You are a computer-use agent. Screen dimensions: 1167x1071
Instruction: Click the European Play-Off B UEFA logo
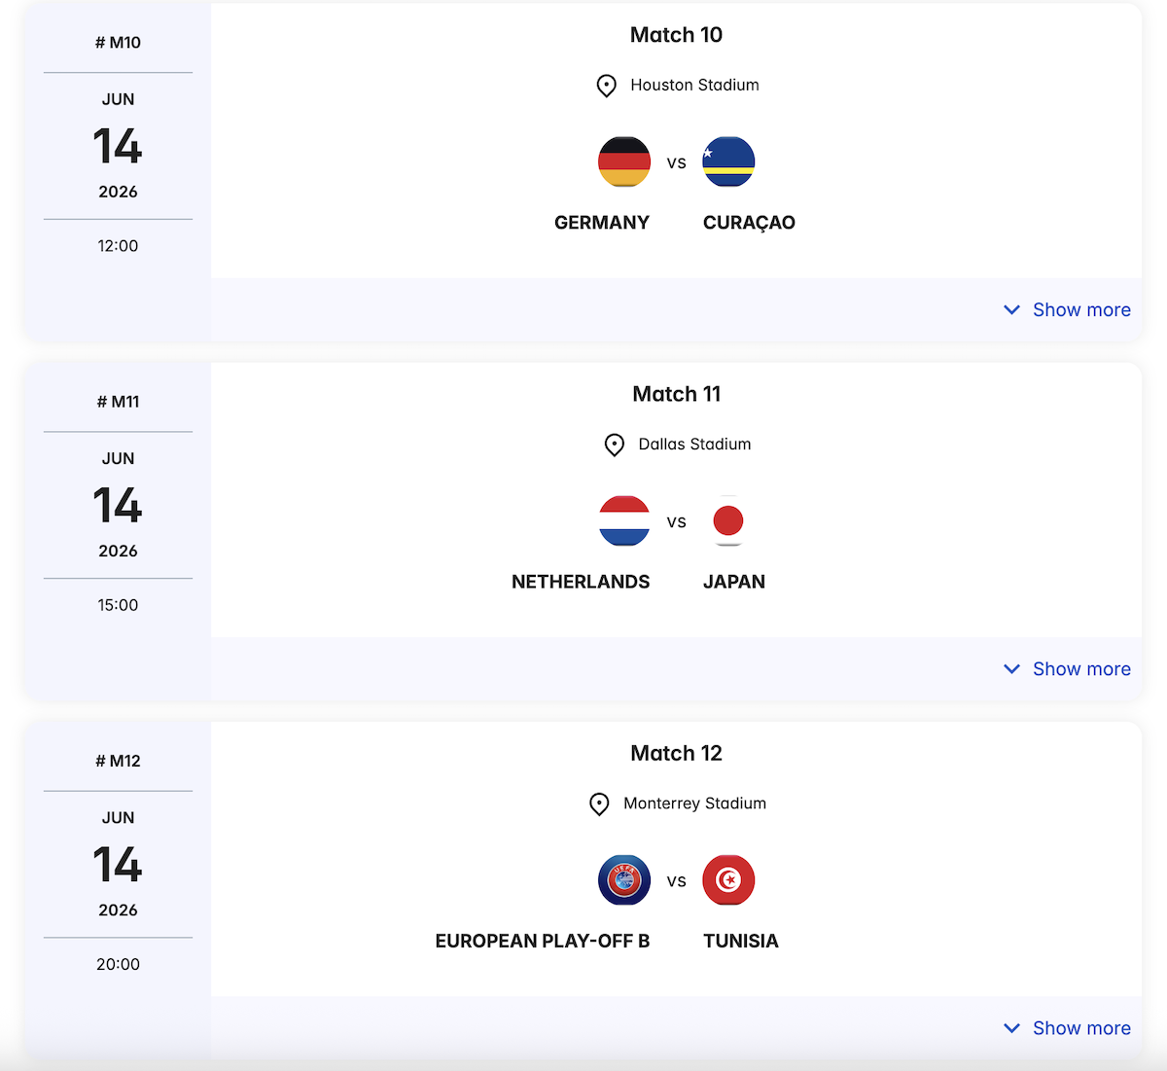pyautogui.click(x=624, y=879)
